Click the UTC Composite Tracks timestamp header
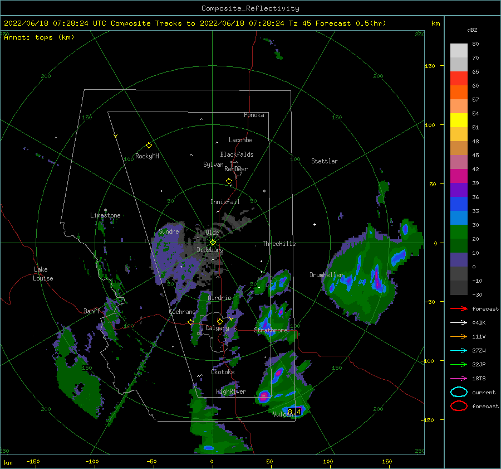 point(195,23)
